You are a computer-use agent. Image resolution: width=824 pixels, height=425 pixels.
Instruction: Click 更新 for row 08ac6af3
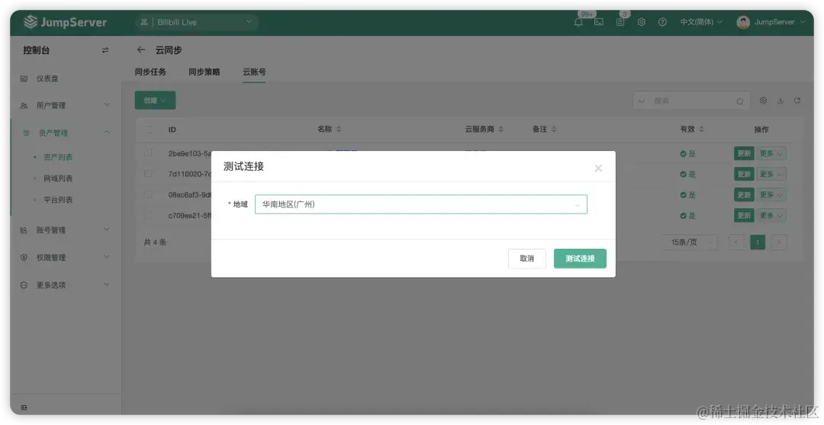[x=744, y=195]
